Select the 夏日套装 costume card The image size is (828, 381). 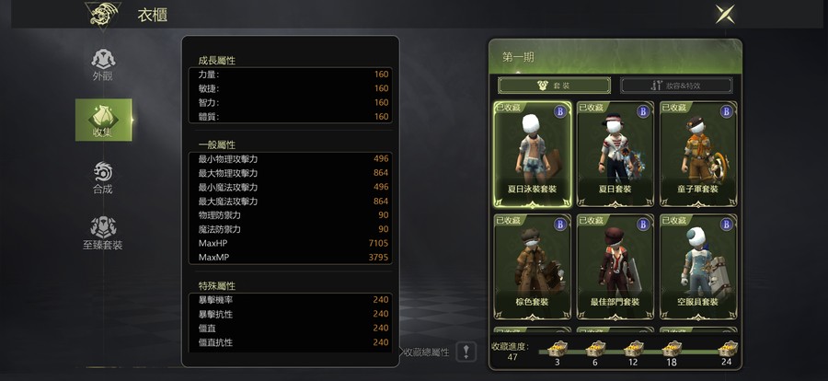(615, 155)
